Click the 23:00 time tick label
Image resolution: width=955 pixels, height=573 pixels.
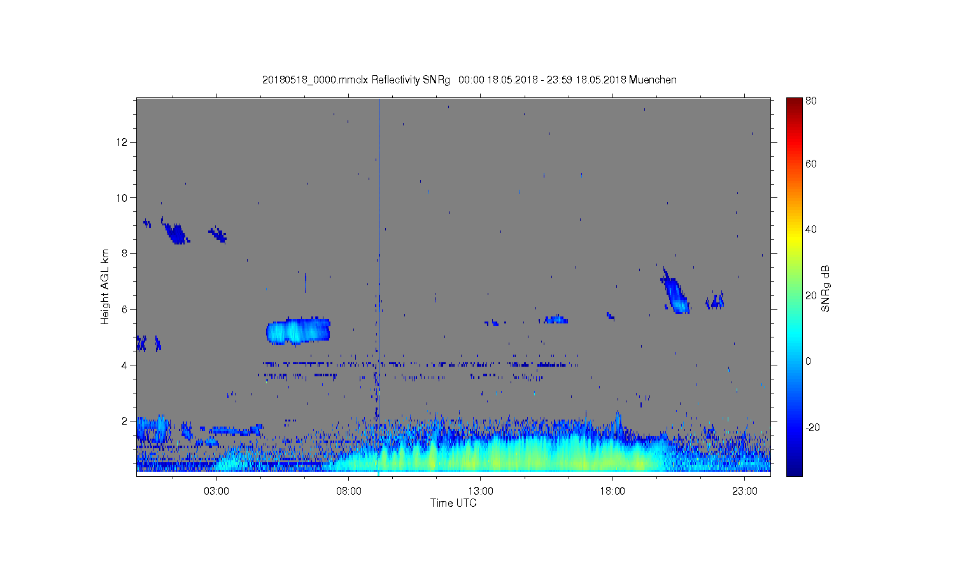click(745, 492)
